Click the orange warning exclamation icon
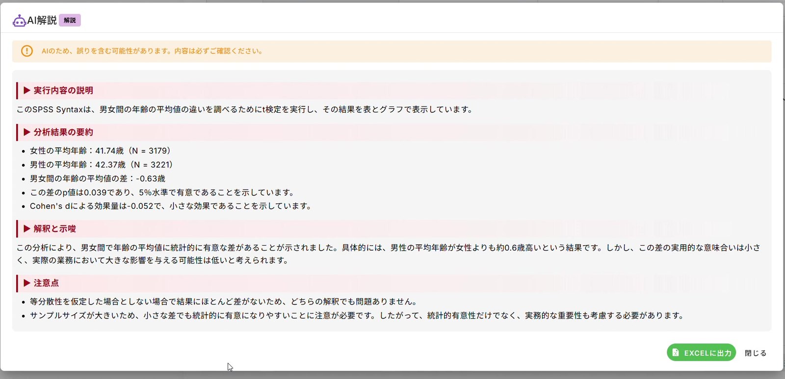The width and height of the screenshot is (785, 379). tap(27, 51)
